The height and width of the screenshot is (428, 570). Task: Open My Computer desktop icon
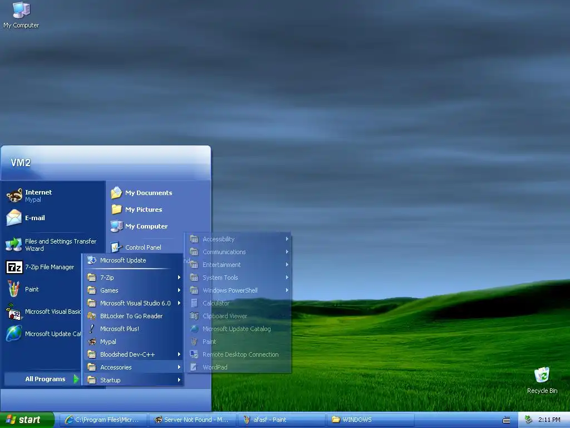[x=21, y=14]
